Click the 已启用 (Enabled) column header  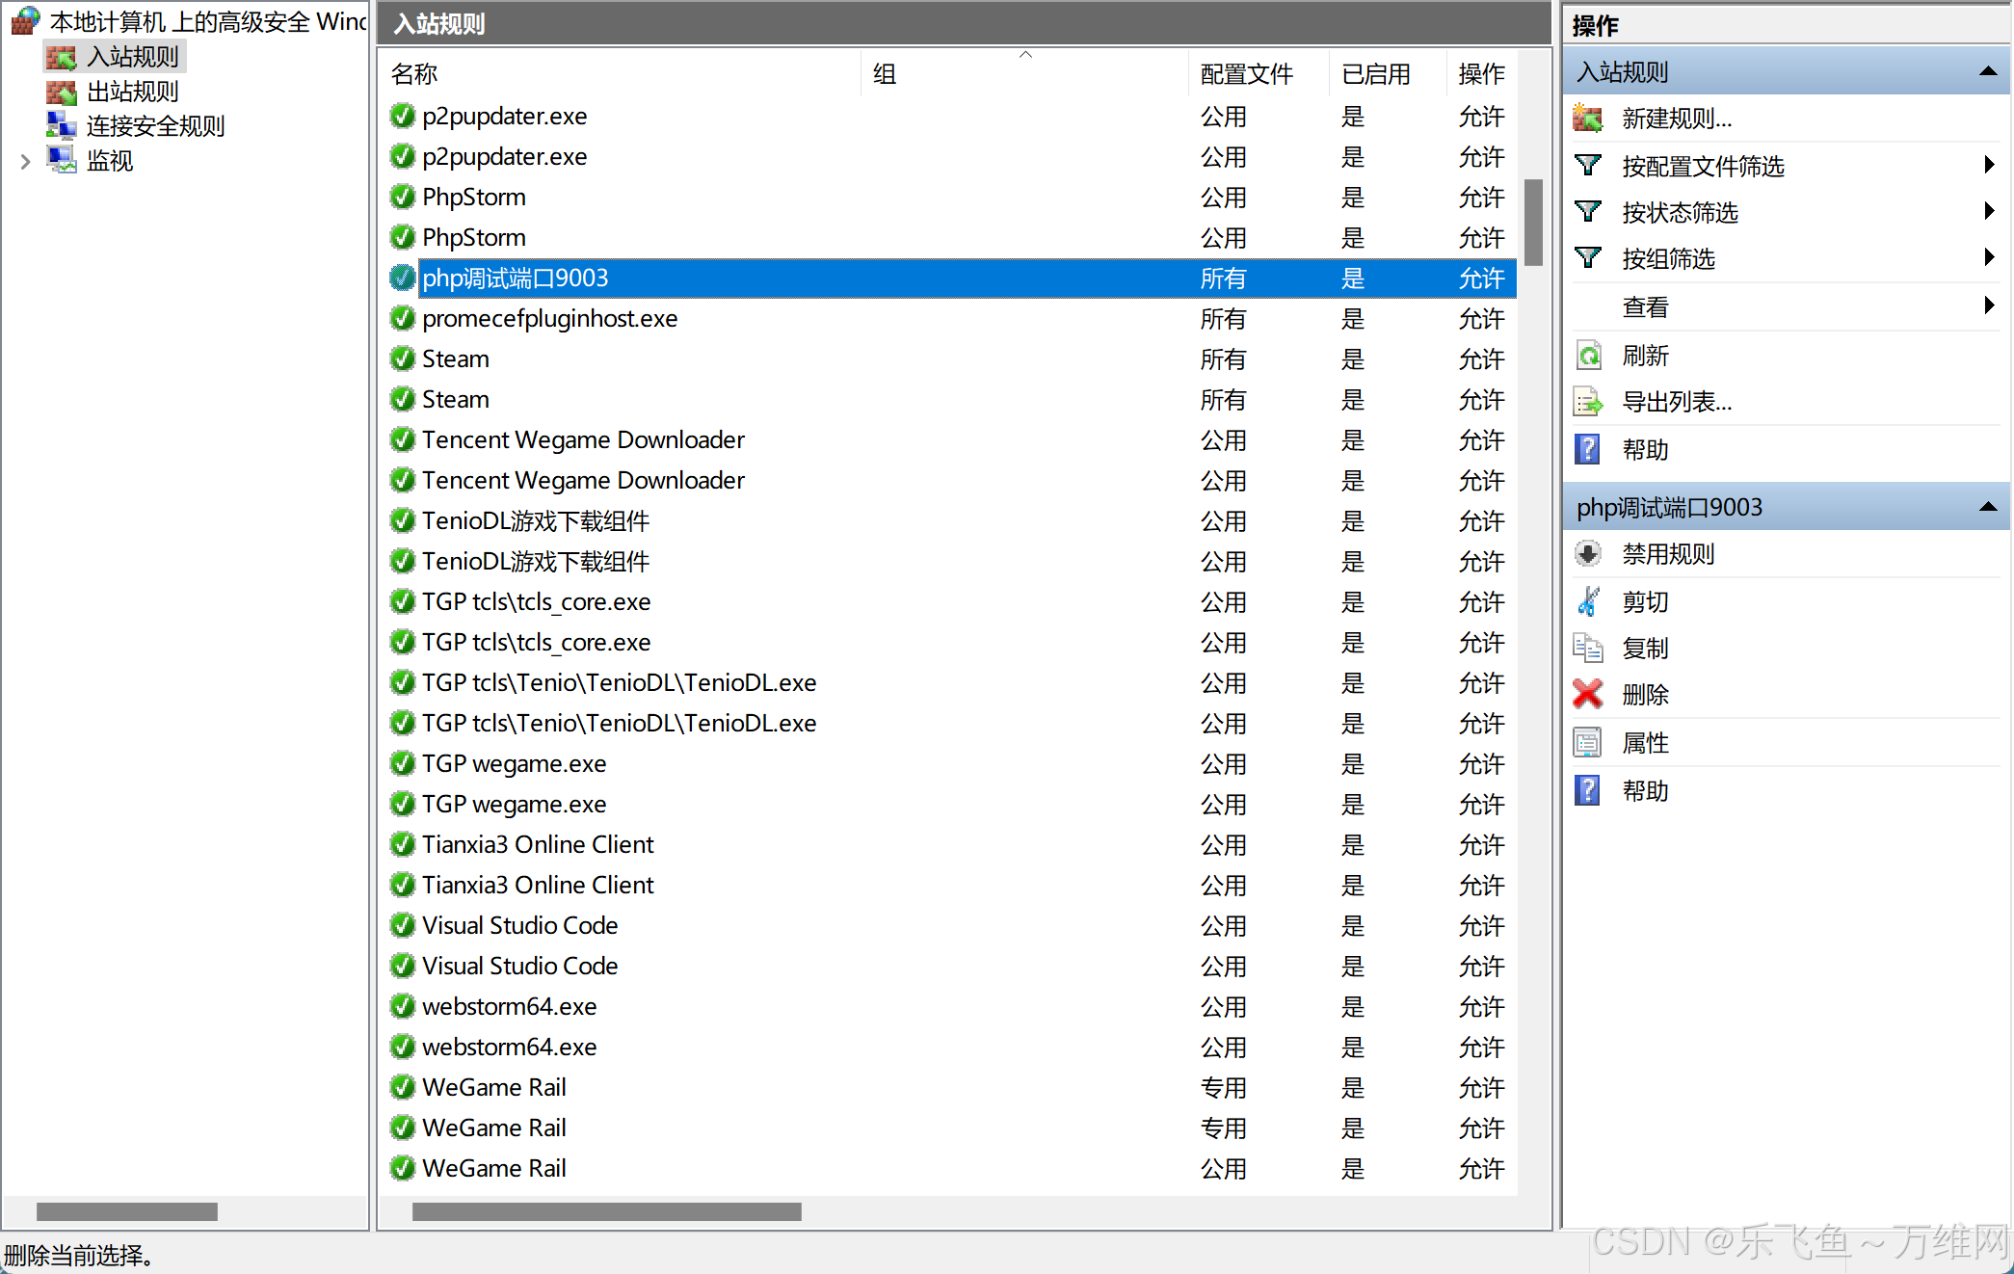tap(1375, 74)
